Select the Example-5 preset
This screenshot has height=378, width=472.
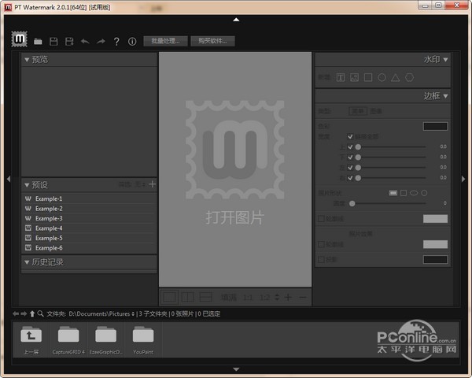tap(49, 238)
